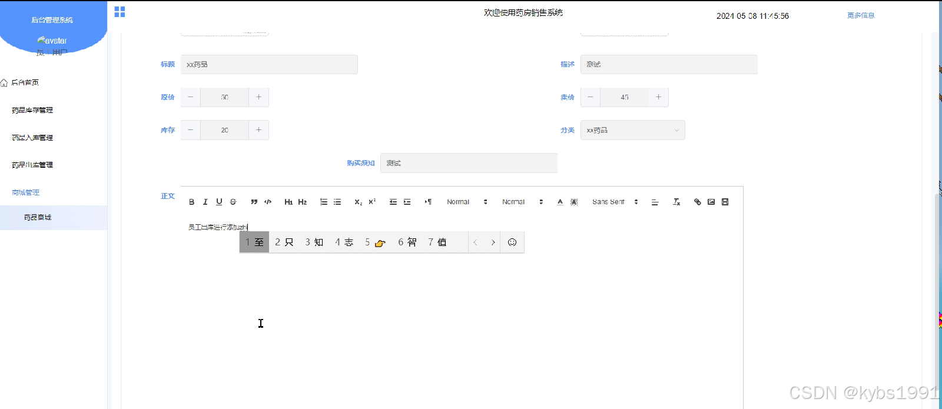Insert hyperlink using link icon
942x409 pixels.
697,202
